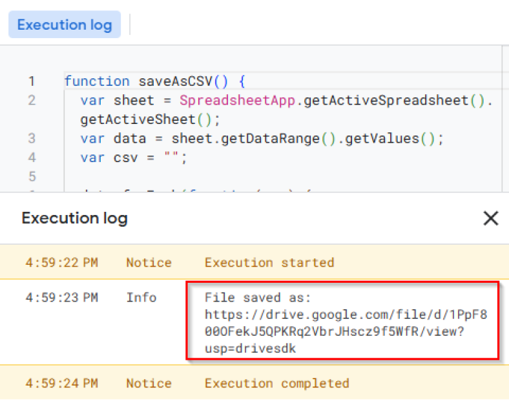Image resolution: width=509 pixels, height=412 pixels.
Task: Select line number 3 in editor gutter
Action: tap(32, 139)
